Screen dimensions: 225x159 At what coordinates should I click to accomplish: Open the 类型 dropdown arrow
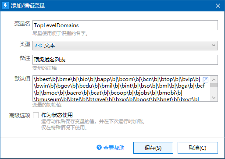[x=214, y=46]
